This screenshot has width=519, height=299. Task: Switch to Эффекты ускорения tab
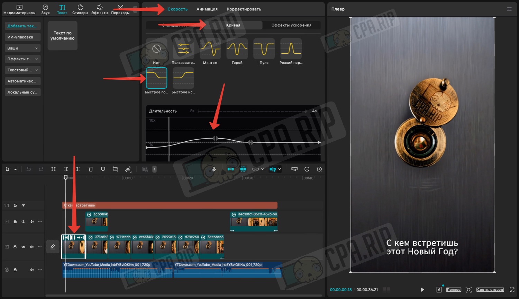pos(291,25)
